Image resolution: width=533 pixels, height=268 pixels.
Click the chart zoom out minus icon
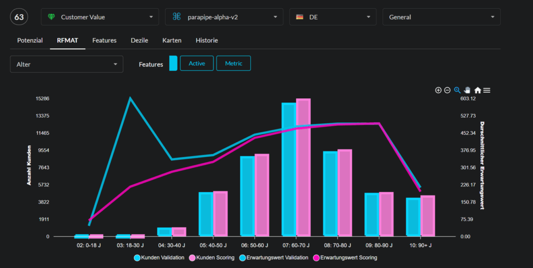(447, 90)
